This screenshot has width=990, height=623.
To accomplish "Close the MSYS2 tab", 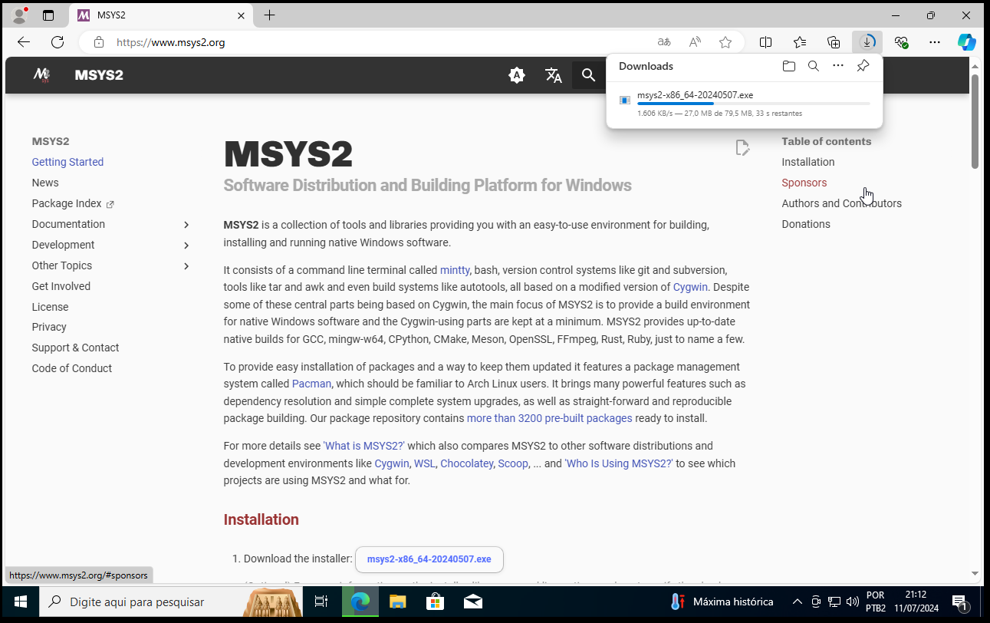I will coord(241,15).
